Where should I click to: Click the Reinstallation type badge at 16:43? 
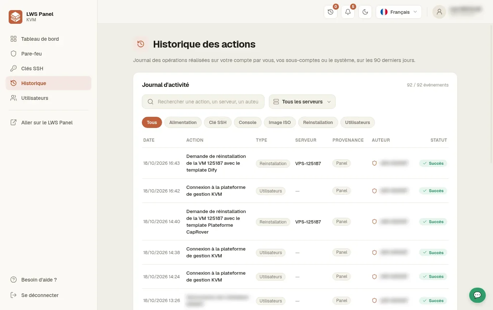point(273,163)
